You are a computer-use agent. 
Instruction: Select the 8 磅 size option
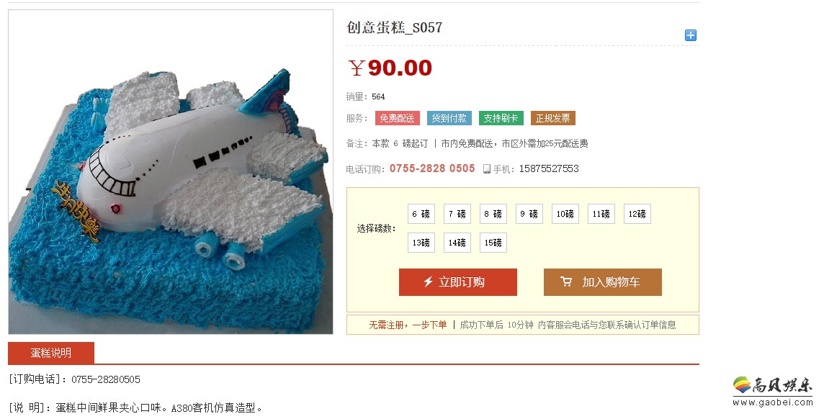pos(493,214)
